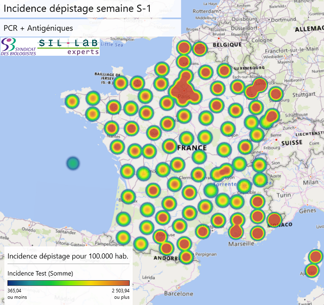Click the heat point next to Monaco
Image resolution: width=324 pixels, height=305 pixels.
(274, 220)
